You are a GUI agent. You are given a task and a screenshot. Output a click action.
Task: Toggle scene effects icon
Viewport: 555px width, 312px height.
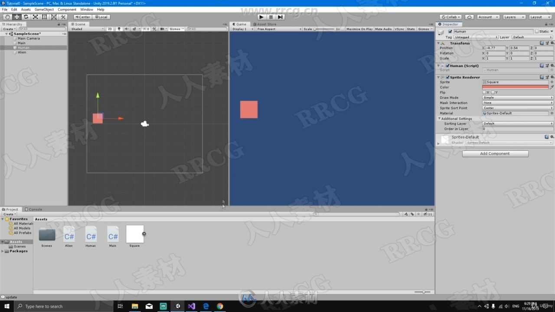tap(135, 29)
